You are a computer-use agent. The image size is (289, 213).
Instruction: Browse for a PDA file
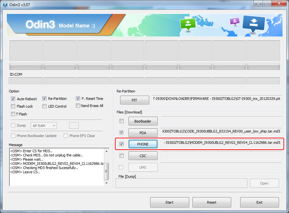pyautogui.click(x=143, y=133)
